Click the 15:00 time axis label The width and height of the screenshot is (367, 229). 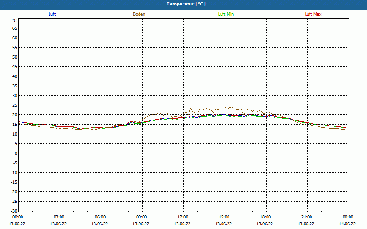click(224, 217)
